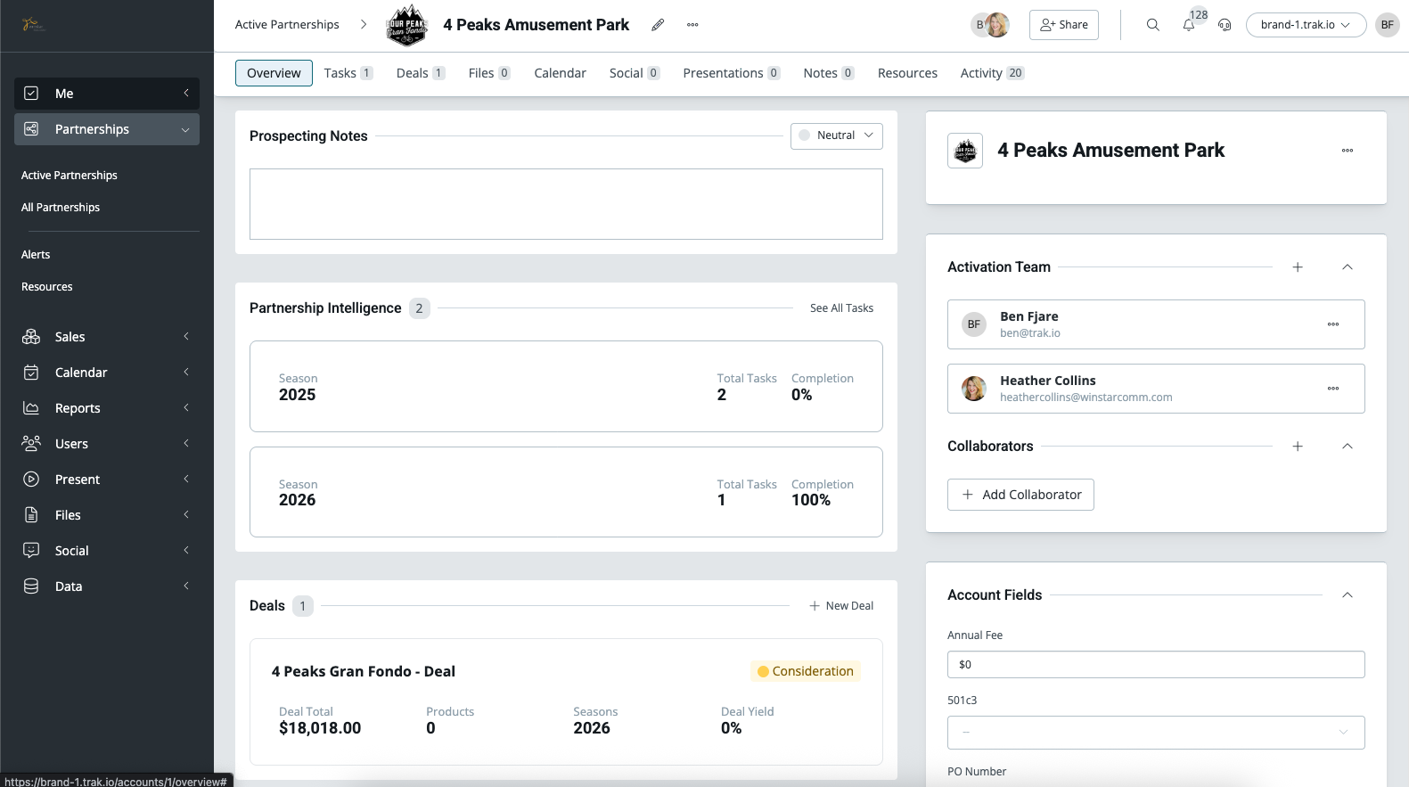Open the account card ellipsis menu

(x=1347, y=151)
